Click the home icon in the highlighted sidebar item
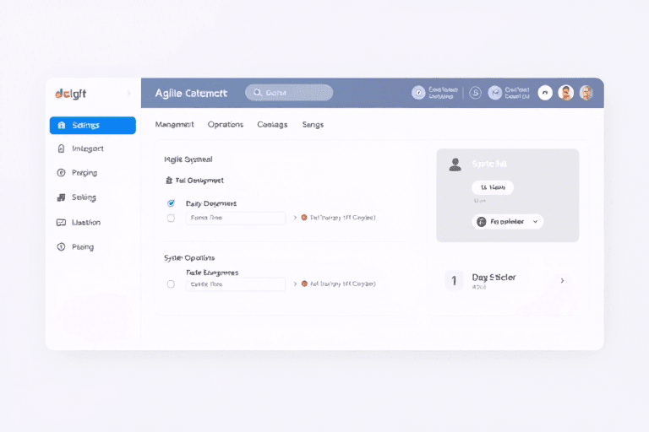This screenshot has width=649, height=432. pos(62,126)
